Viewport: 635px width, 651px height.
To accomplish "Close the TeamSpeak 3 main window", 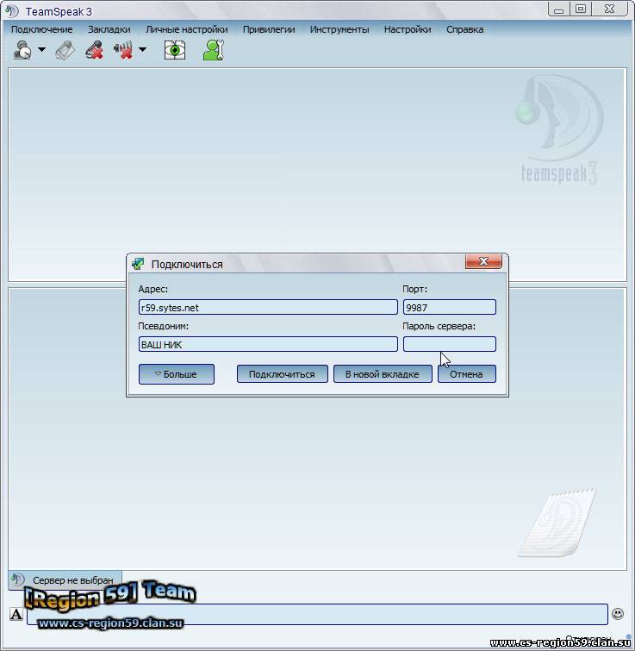I will point(609,9).
